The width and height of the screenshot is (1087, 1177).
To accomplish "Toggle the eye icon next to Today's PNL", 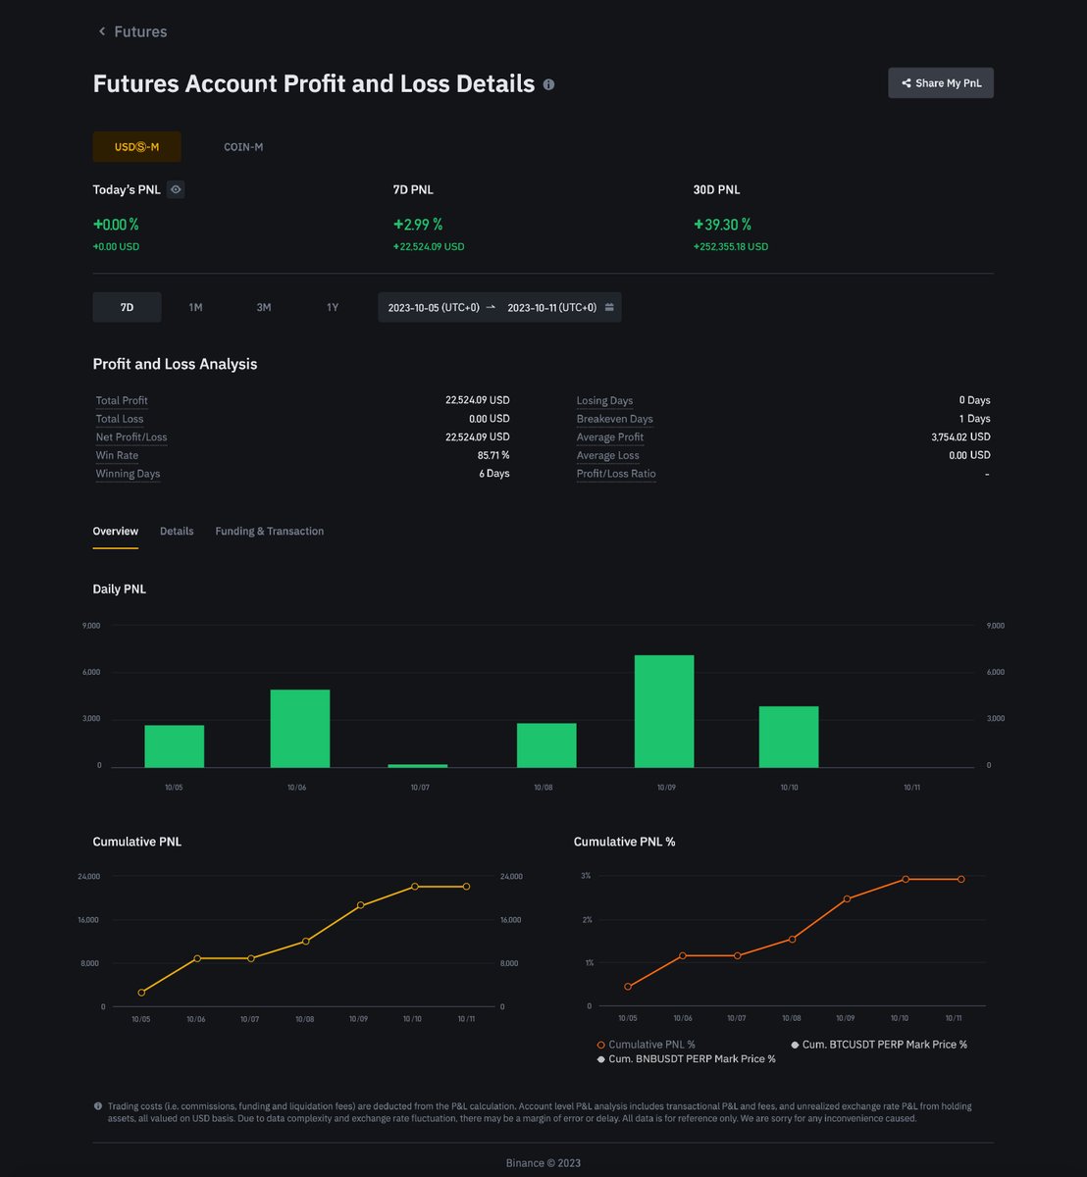I will click(176, 189).
